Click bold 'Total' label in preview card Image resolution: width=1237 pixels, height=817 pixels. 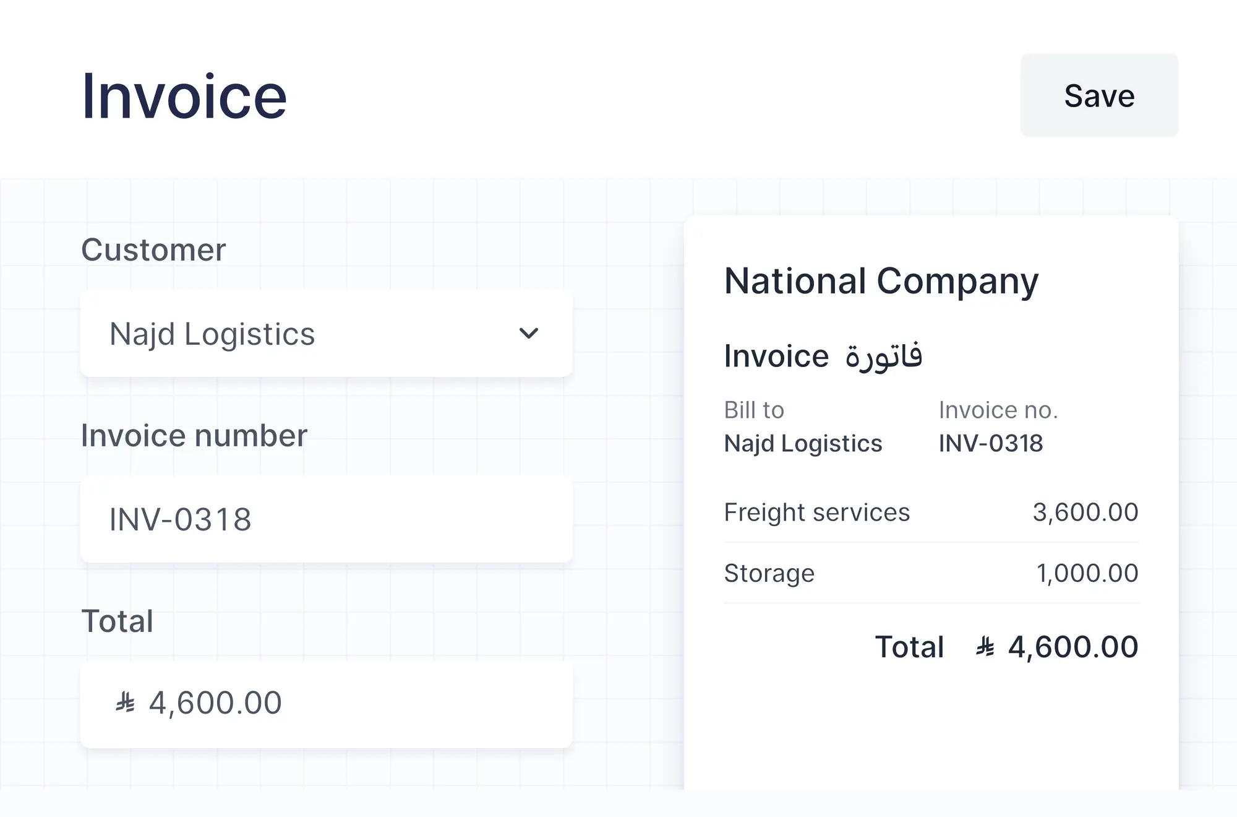(x=909, y=647)
